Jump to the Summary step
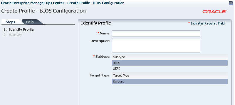This screenshot has height=105, width=235. (15, 35)
